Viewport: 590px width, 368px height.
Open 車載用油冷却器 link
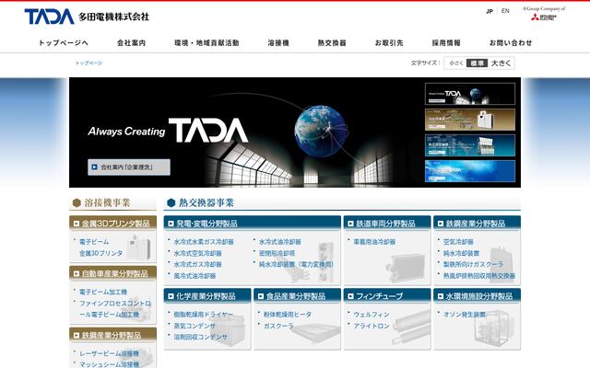pos(374,242)
